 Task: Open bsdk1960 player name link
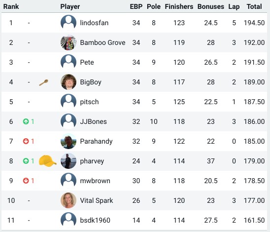click(x=95, y=220)
